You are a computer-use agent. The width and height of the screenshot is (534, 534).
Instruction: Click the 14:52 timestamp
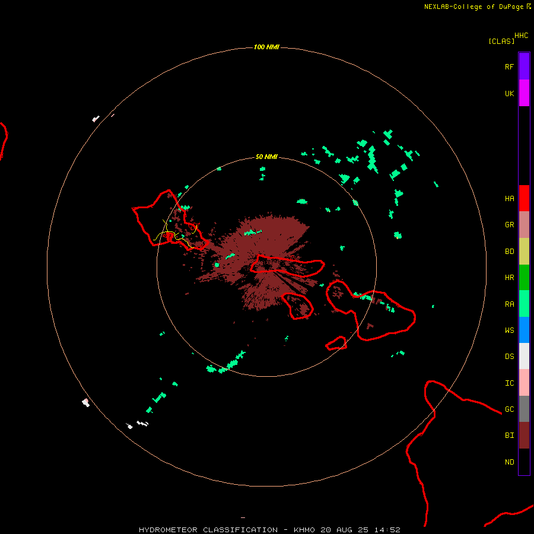click(x=387, y=530)
